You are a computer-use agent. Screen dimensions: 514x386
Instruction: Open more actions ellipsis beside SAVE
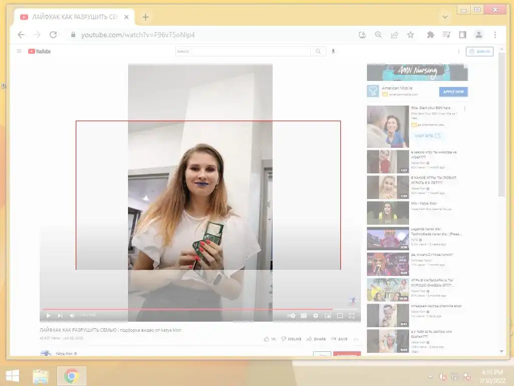(356, 339)
